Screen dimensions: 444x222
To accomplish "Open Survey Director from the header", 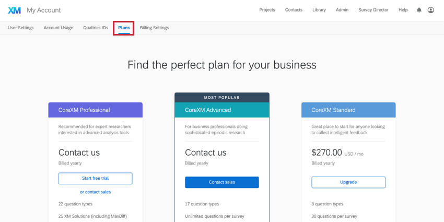I will coord(373,10).
